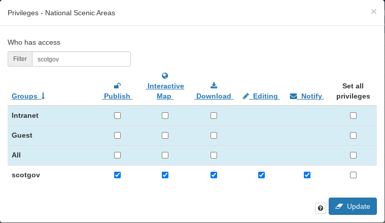Click the Privileges - National Scenic Areas title

pyautogui.click(x=61, y=13)
